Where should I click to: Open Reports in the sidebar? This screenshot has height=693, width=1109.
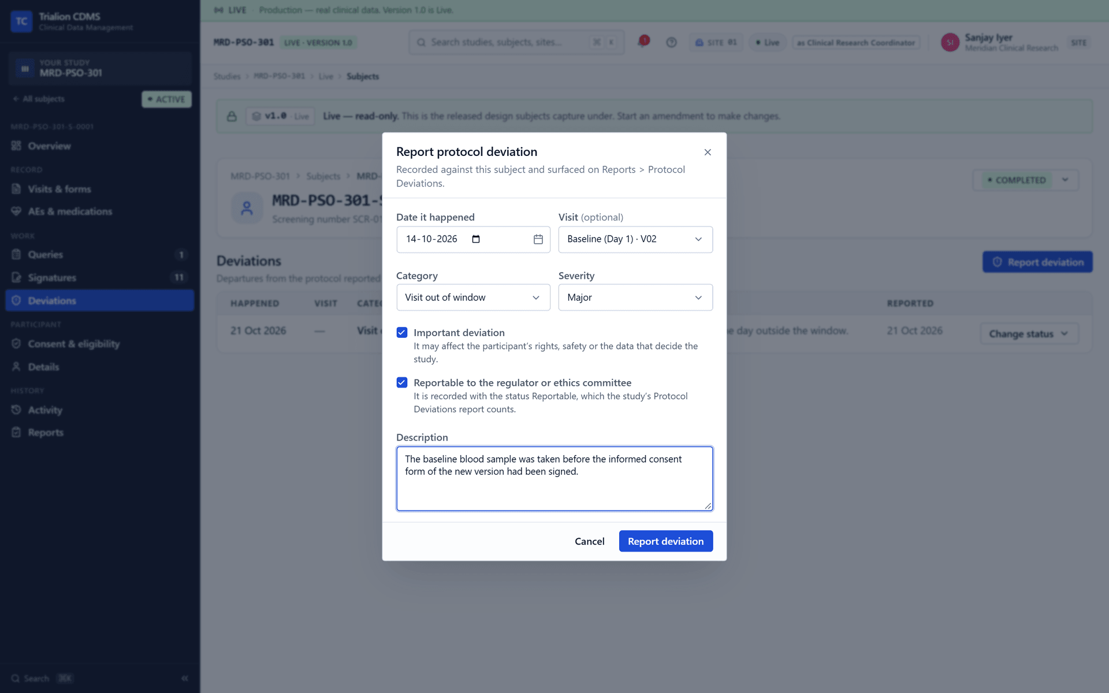tap(99, 433)
